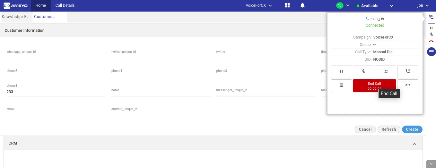Click the call disposition phone-down button
The image size is (436, 168).
tap(408, 86)
